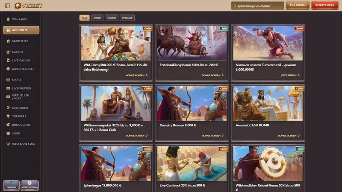Open the Amusnet CASH BOMB thumbnail image
Image resolution: width=342 pixels, height=192 pixels.
(268, 103)
